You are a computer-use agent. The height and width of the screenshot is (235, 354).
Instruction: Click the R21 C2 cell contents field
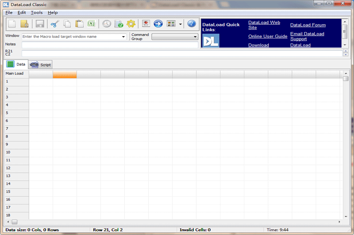[x=182, y=53]
